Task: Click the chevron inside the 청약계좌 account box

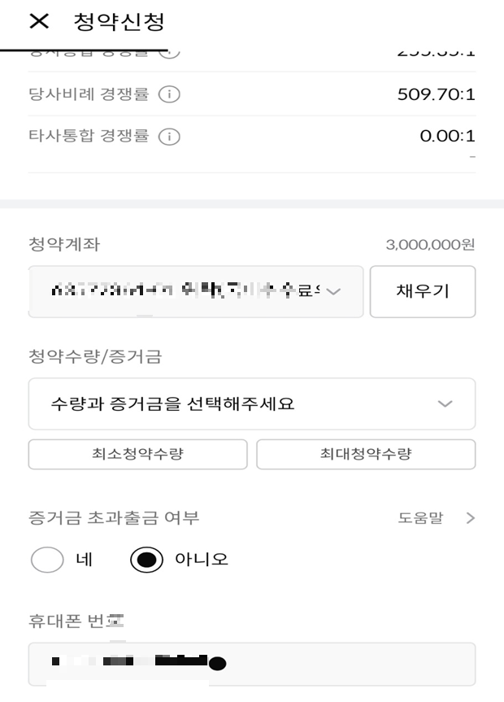Action: [x=336, y=292]
